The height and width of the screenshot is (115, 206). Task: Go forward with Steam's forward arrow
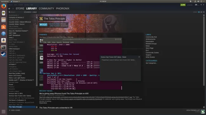pyautogui.click(x=13, y=9)
